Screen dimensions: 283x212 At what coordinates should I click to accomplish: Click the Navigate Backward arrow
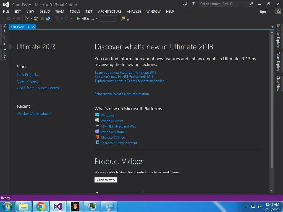click(x=9, y=18)
